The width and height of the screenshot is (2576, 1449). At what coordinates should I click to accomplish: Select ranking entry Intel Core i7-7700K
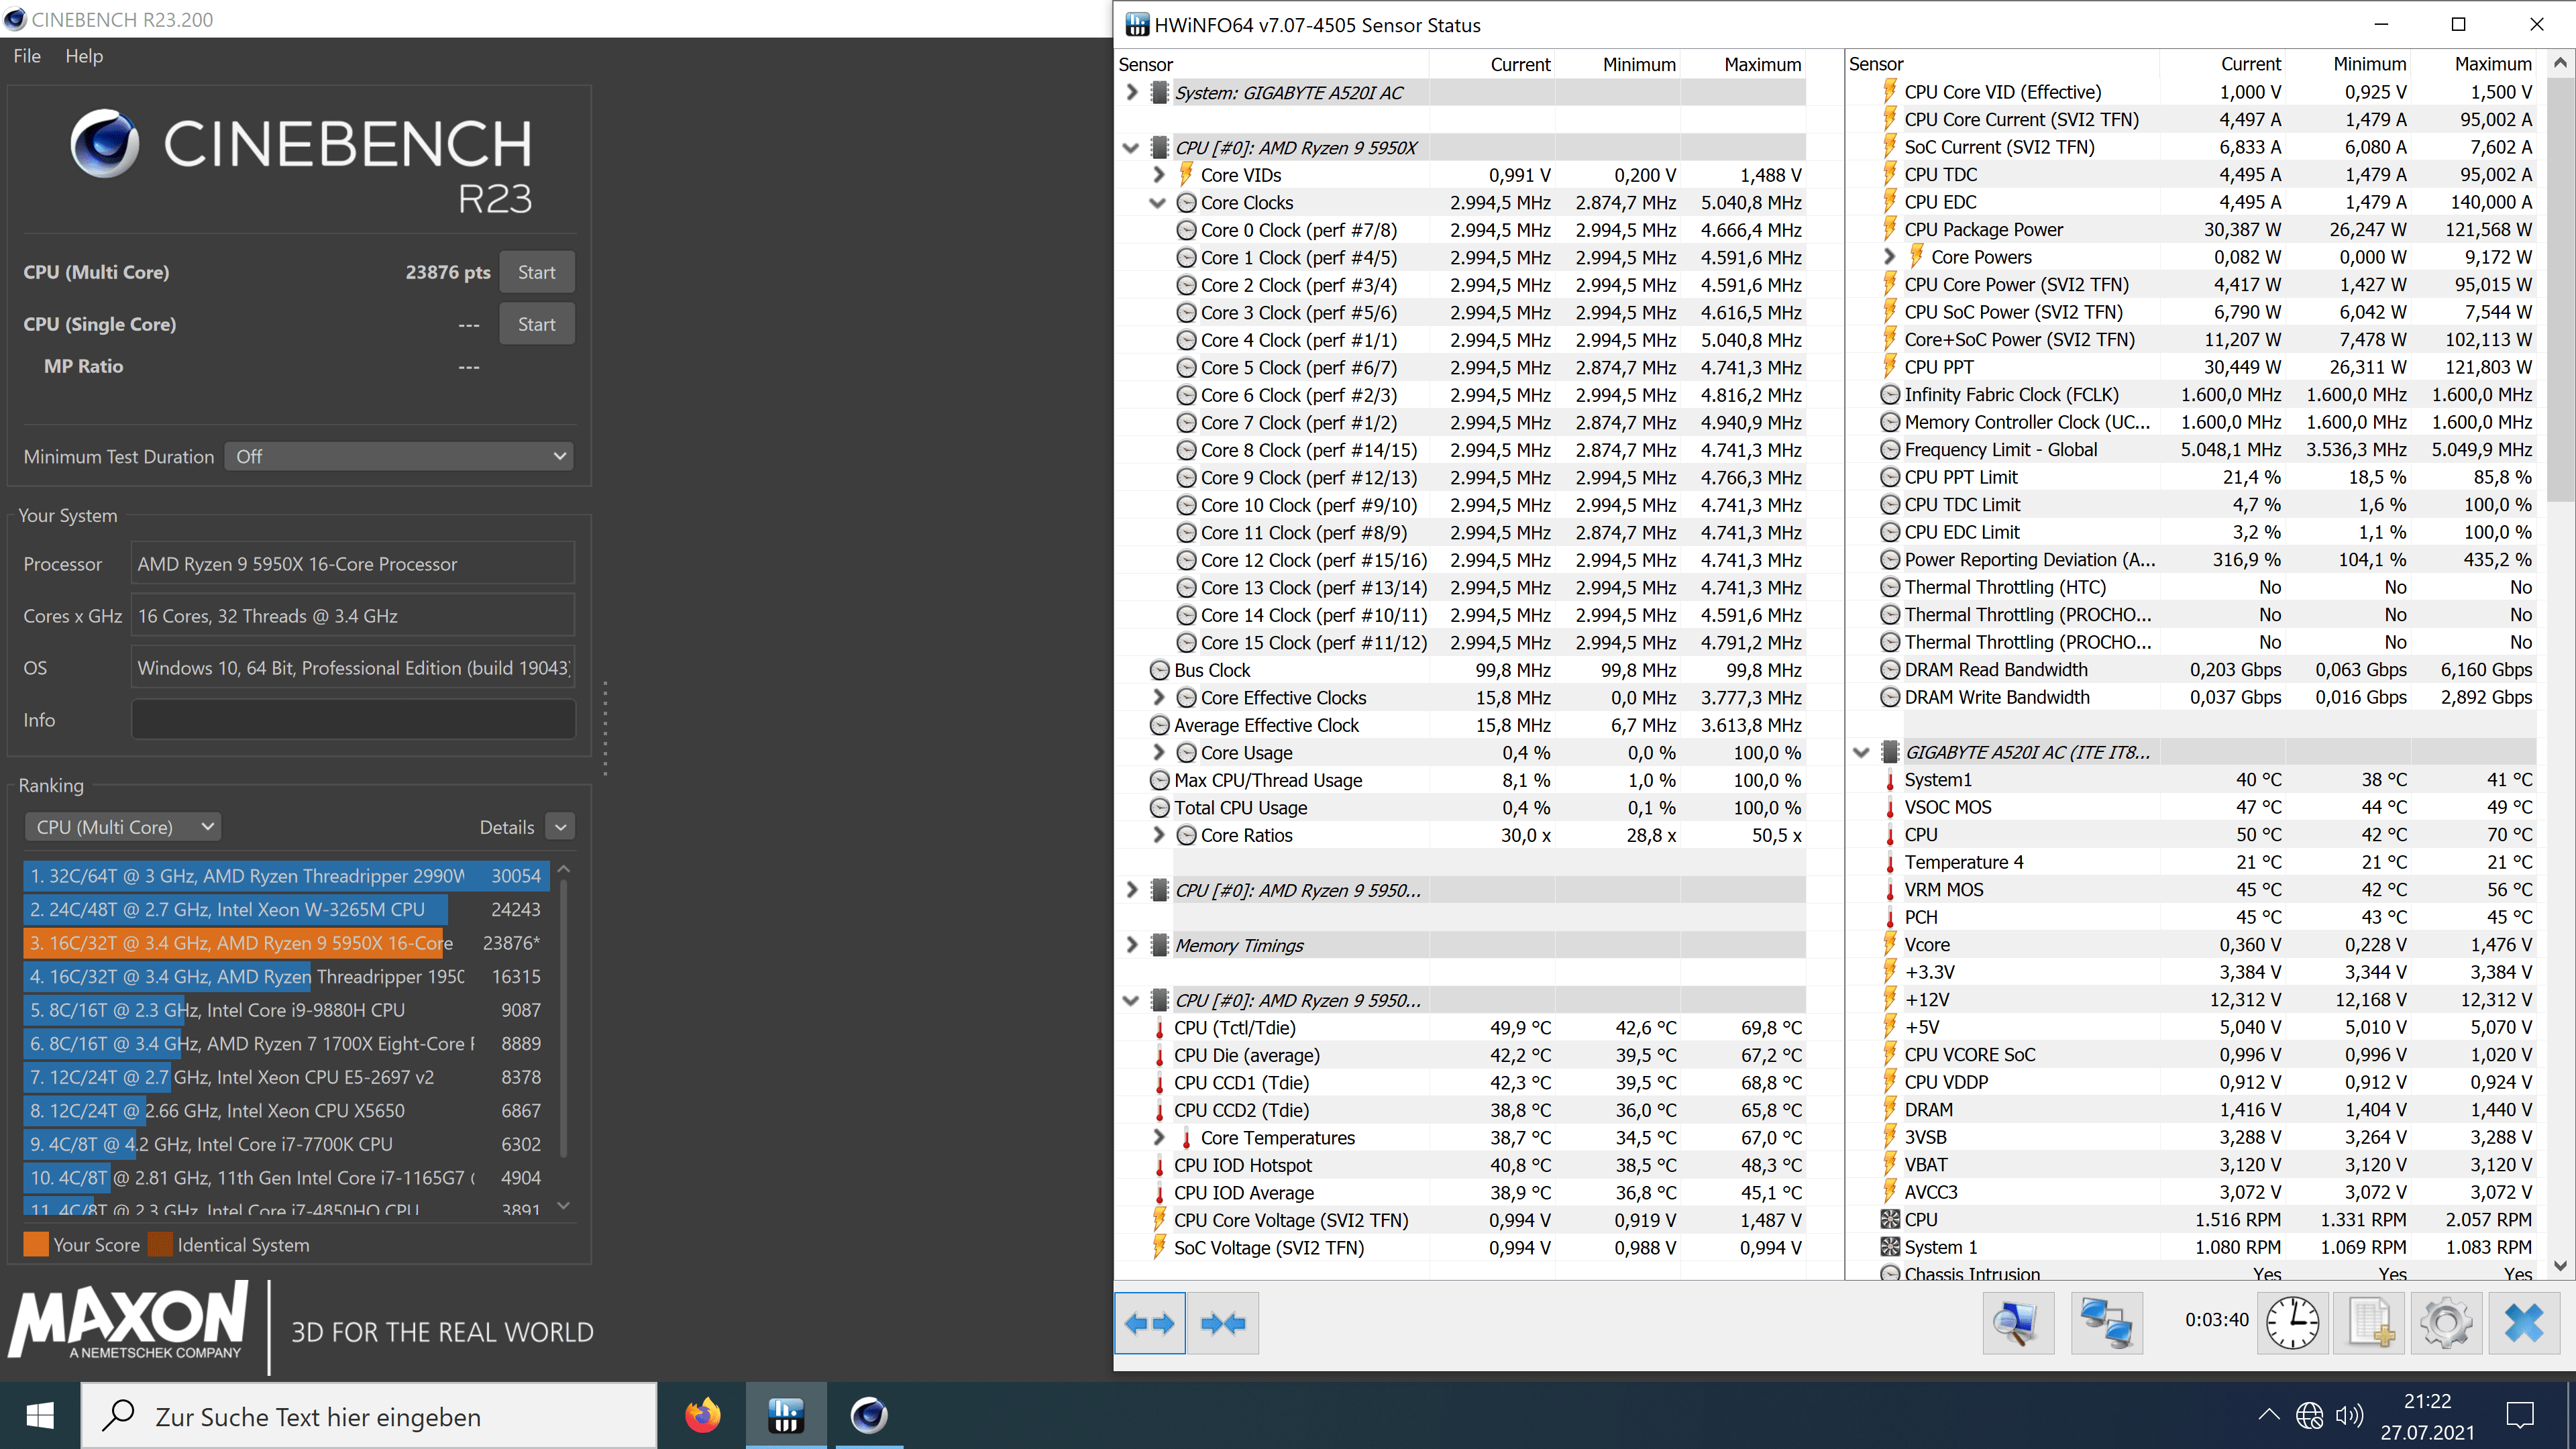pyautogui.click(x=286, y=1144)
